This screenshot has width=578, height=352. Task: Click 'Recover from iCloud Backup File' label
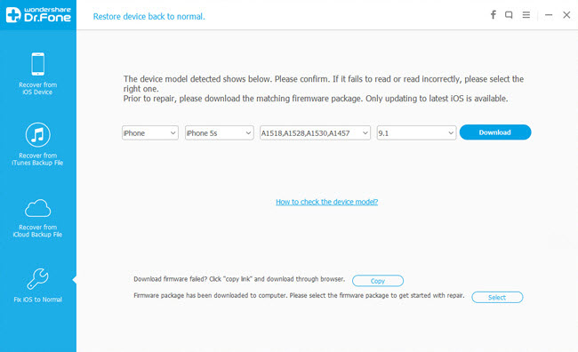pos(37,231)
